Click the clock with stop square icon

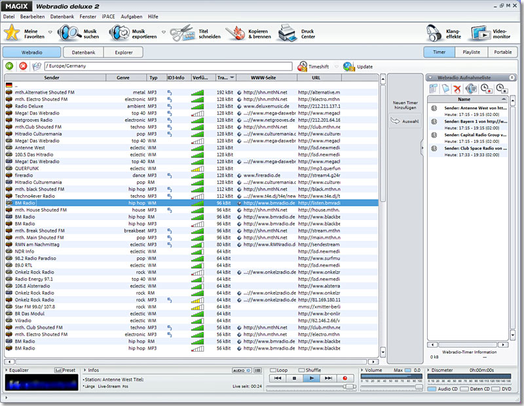(x=502, y=88)
